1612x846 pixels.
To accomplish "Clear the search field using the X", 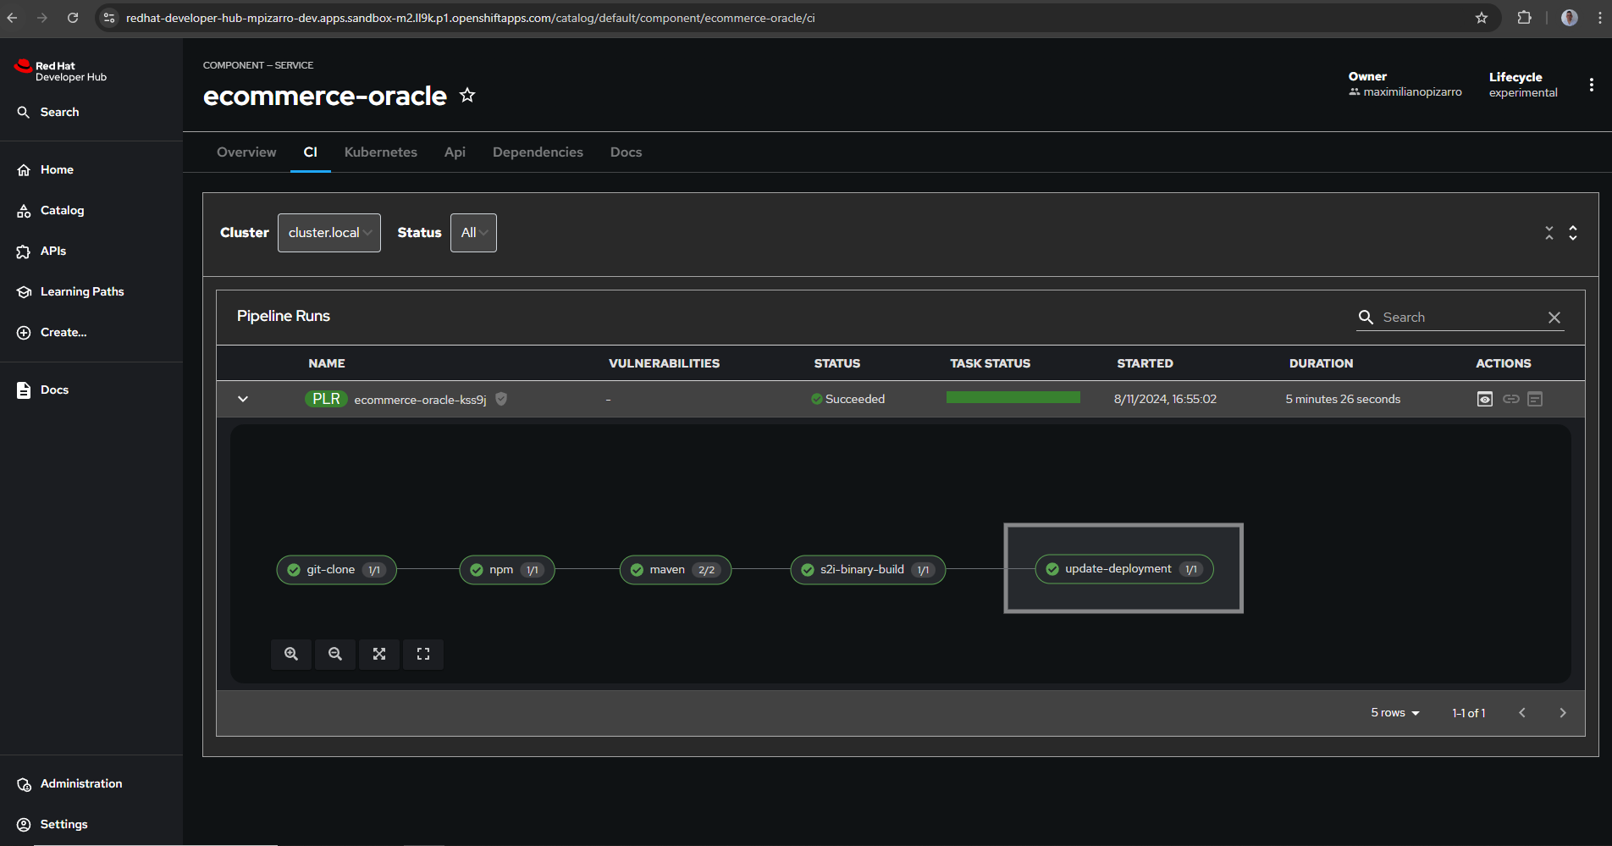I will pos(1554,317).
